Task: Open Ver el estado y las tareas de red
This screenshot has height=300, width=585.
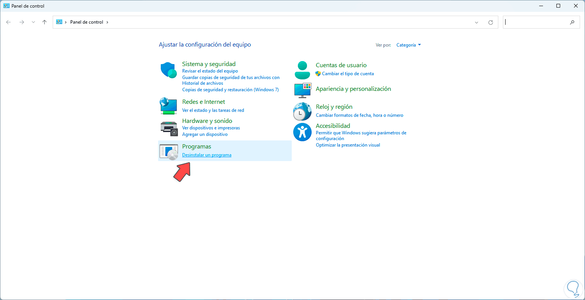Action: click(x=213, y=110)
